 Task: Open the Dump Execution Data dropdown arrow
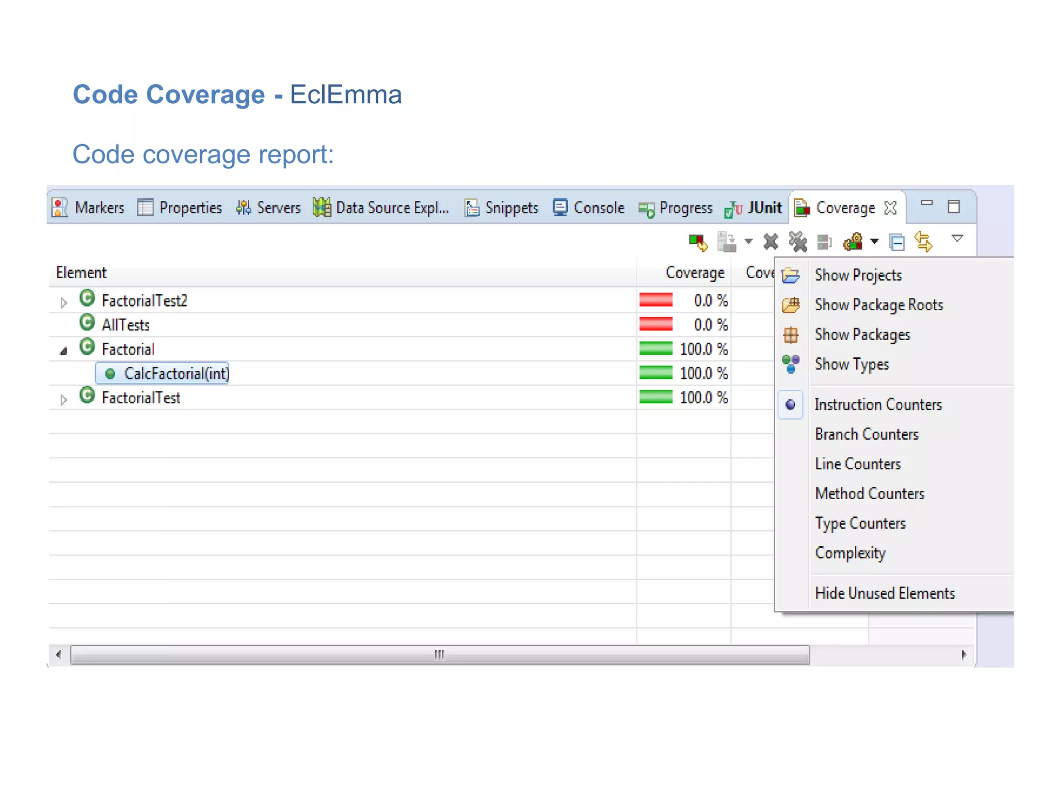point(748,241)
